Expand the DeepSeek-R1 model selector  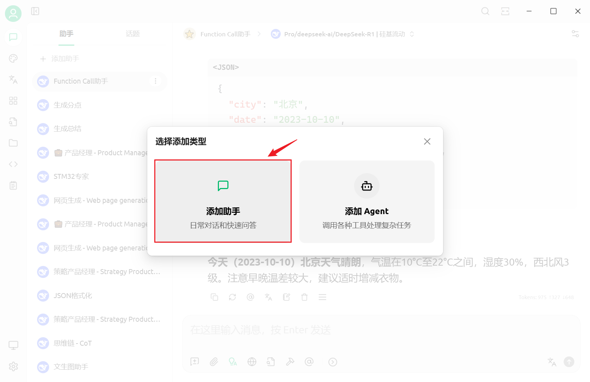tap(342, 34)
